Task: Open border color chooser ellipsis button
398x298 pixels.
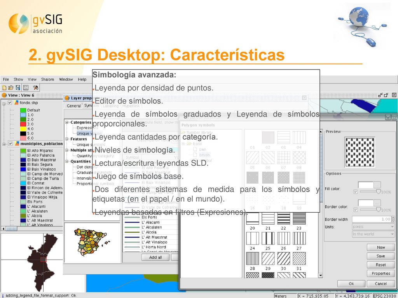Action: coord(377,203)
